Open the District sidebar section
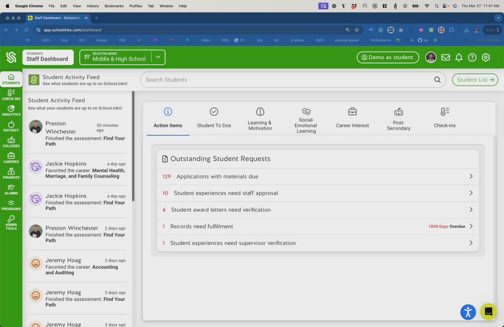504x327 pixels. coord(11,126)
